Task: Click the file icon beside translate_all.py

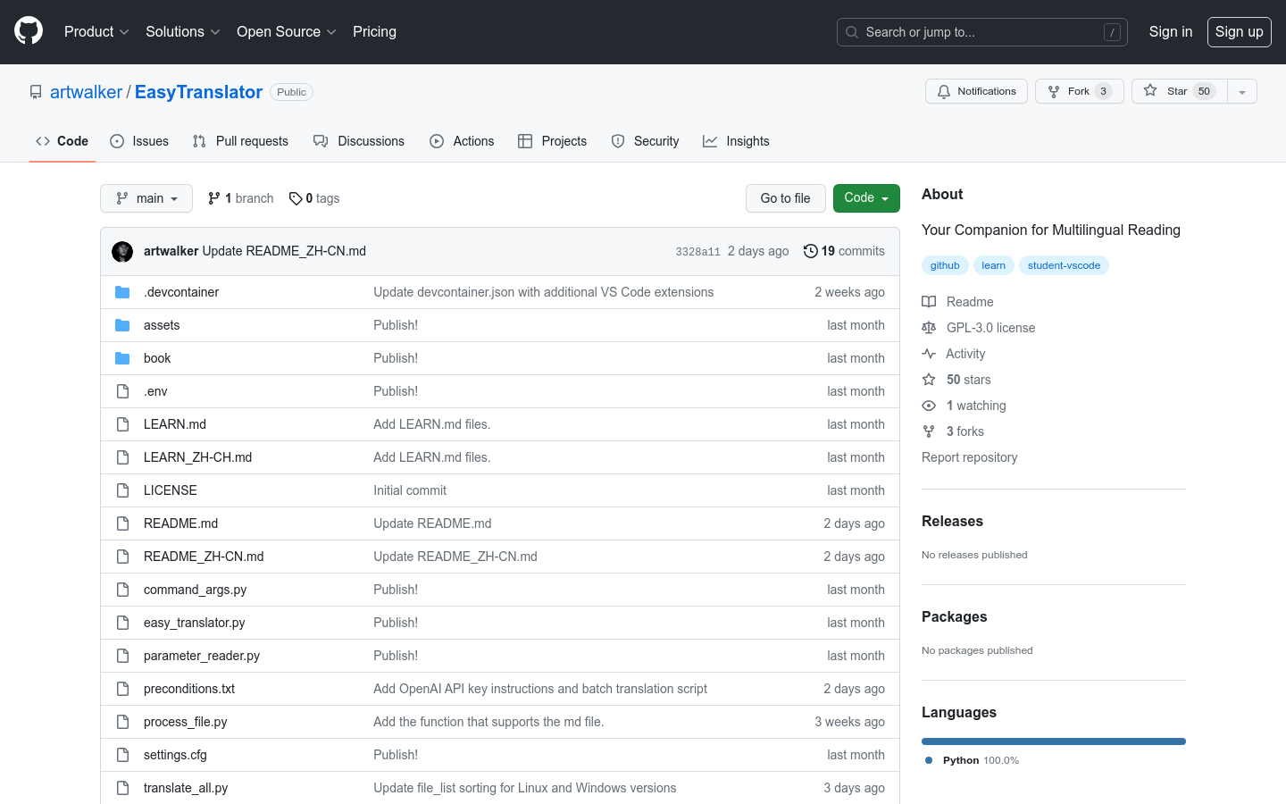Action: pos(122,788)
